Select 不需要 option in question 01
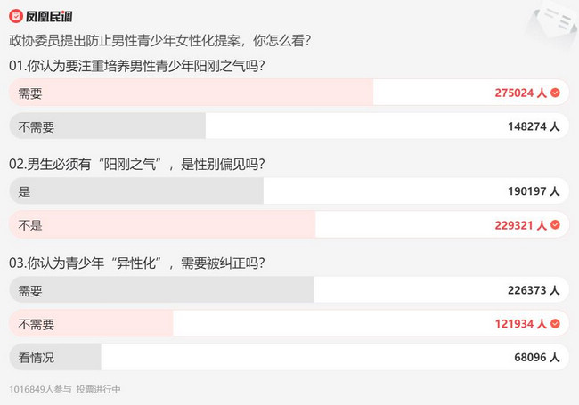Screen dimensions: 579x405 (289, 126)
